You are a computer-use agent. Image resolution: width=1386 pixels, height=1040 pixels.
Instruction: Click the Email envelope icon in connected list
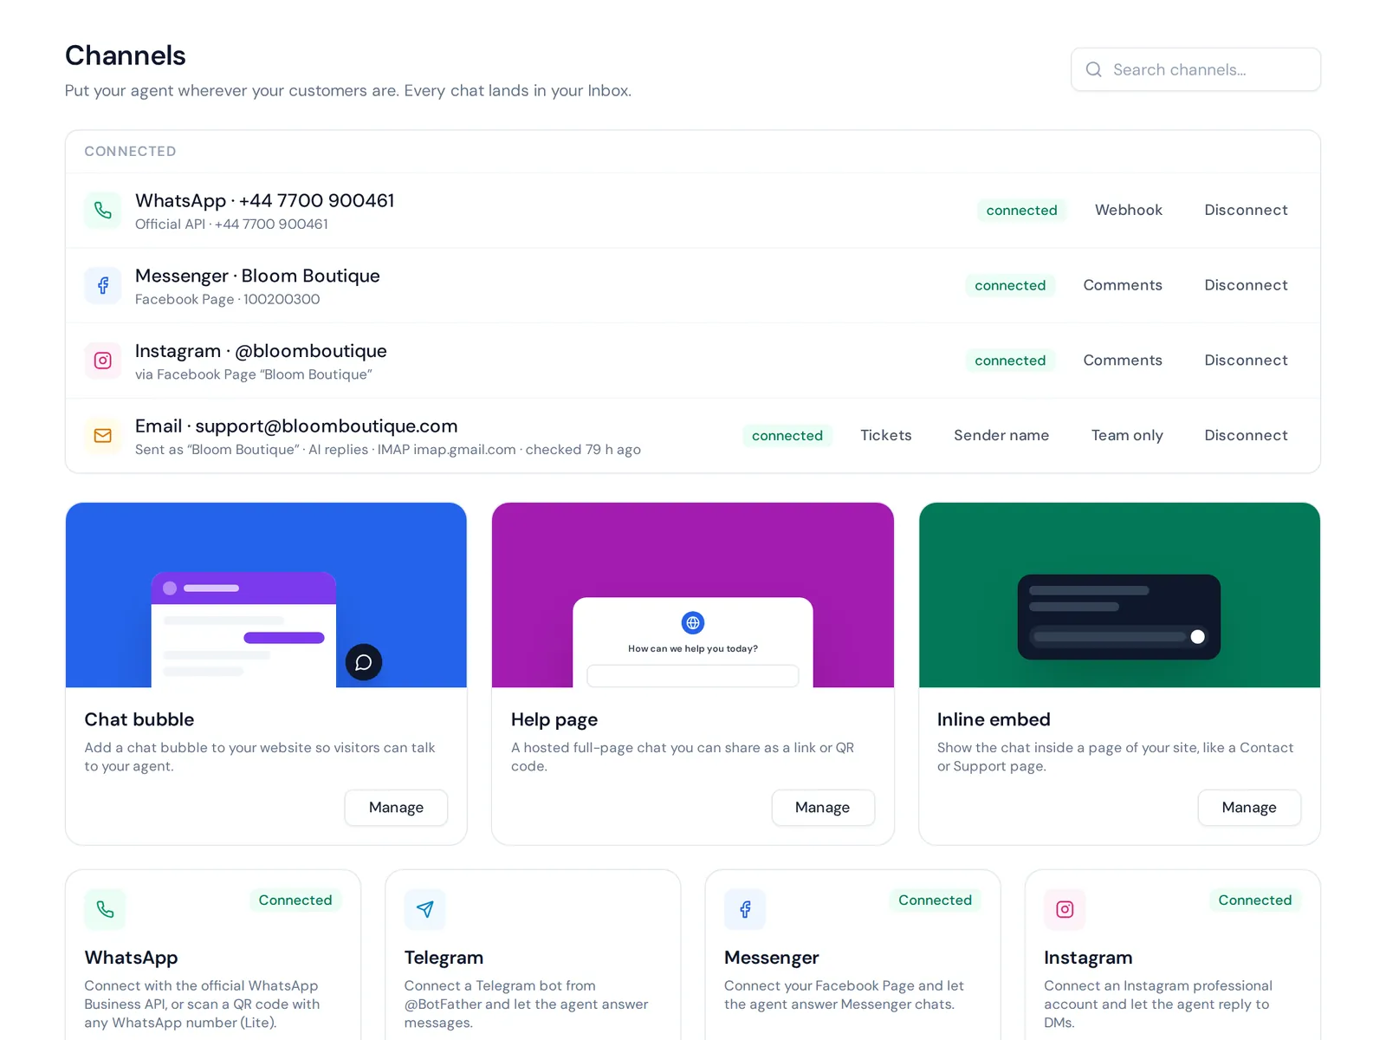103,436
